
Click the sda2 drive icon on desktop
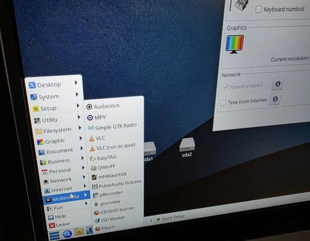coord(187,144)
